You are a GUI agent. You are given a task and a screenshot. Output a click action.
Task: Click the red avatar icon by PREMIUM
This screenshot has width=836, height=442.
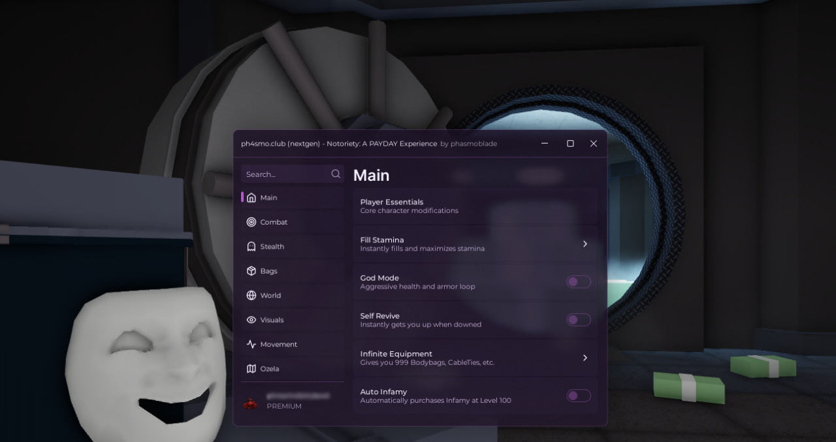250,405
